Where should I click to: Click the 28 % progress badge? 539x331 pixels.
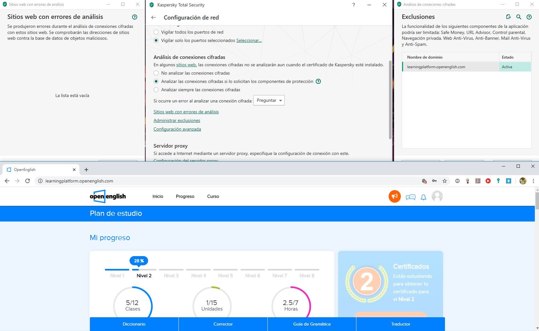tap(139, 261)
